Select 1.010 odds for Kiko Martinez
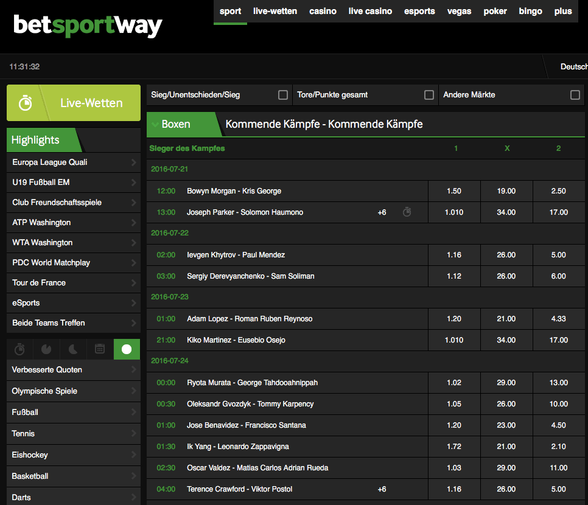The width and height of the screenshot is (588, 505). [x=454, y=340]
